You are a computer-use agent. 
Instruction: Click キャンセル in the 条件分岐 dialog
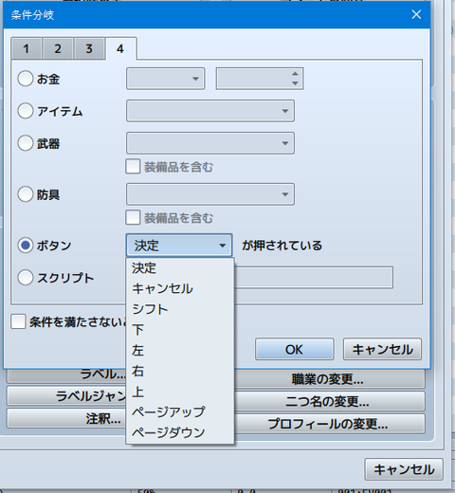point(382,349)
